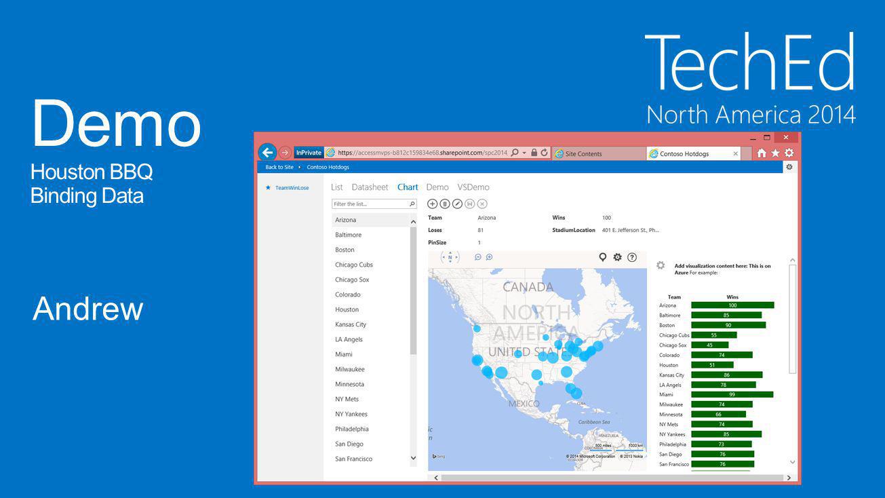Open map settings gear icon
885x498 pixels.
pos(617,257)
